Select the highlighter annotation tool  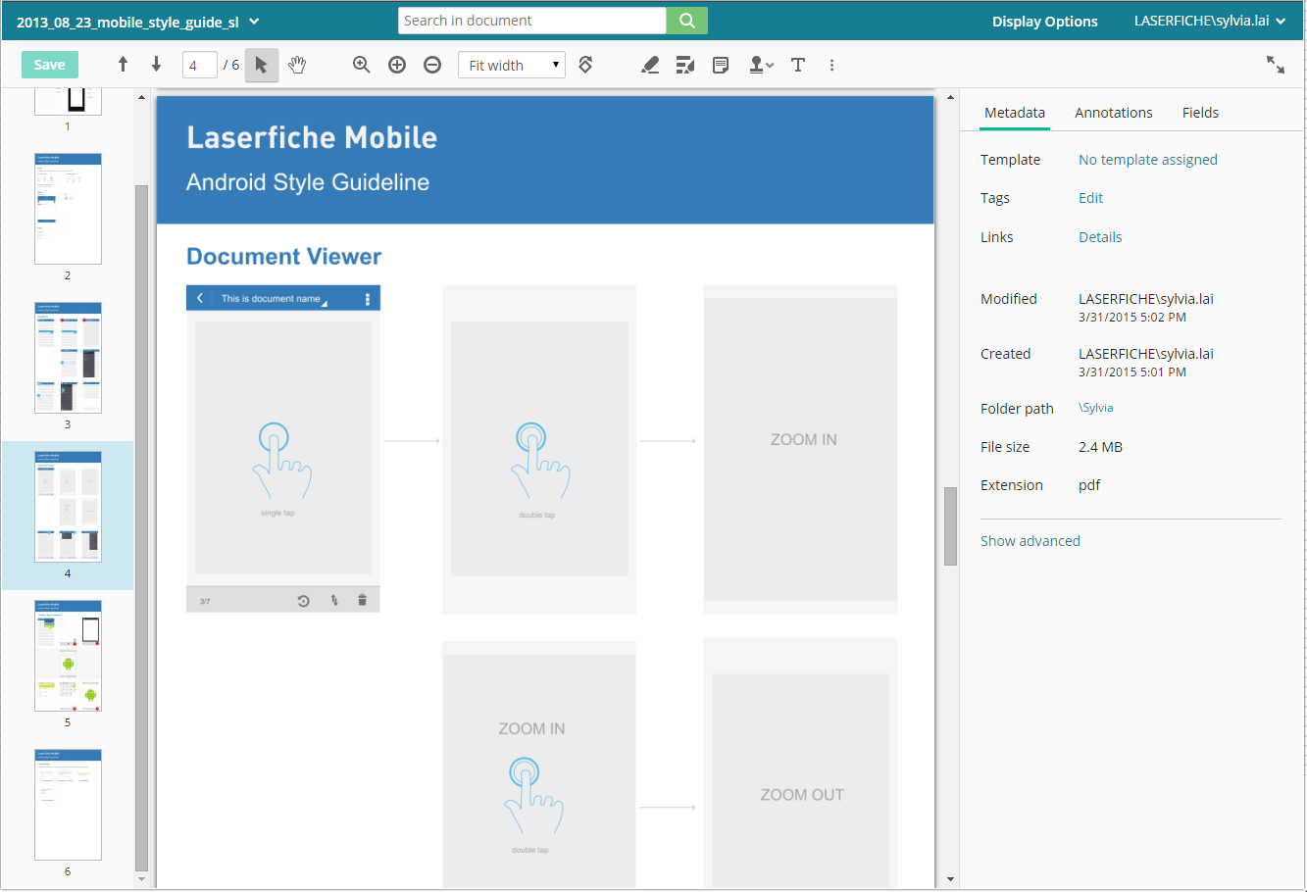[x=650, y=65]
